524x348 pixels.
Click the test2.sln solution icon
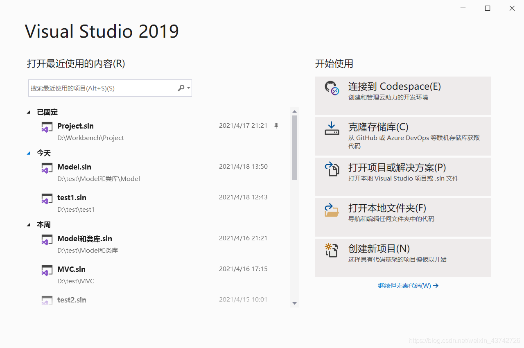coord(47,301)
